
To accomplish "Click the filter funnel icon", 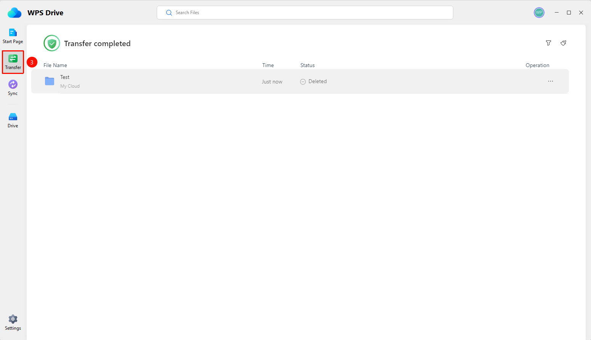I will (x=548, y=43).
